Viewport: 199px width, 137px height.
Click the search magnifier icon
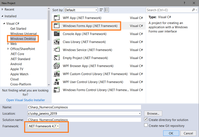[x=193, y=10]
